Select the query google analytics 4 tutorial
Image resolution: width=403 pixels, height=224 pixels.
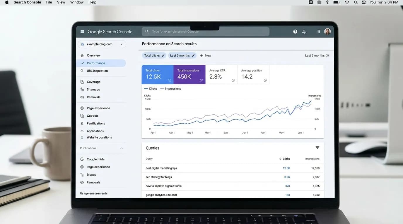point(161,195)
